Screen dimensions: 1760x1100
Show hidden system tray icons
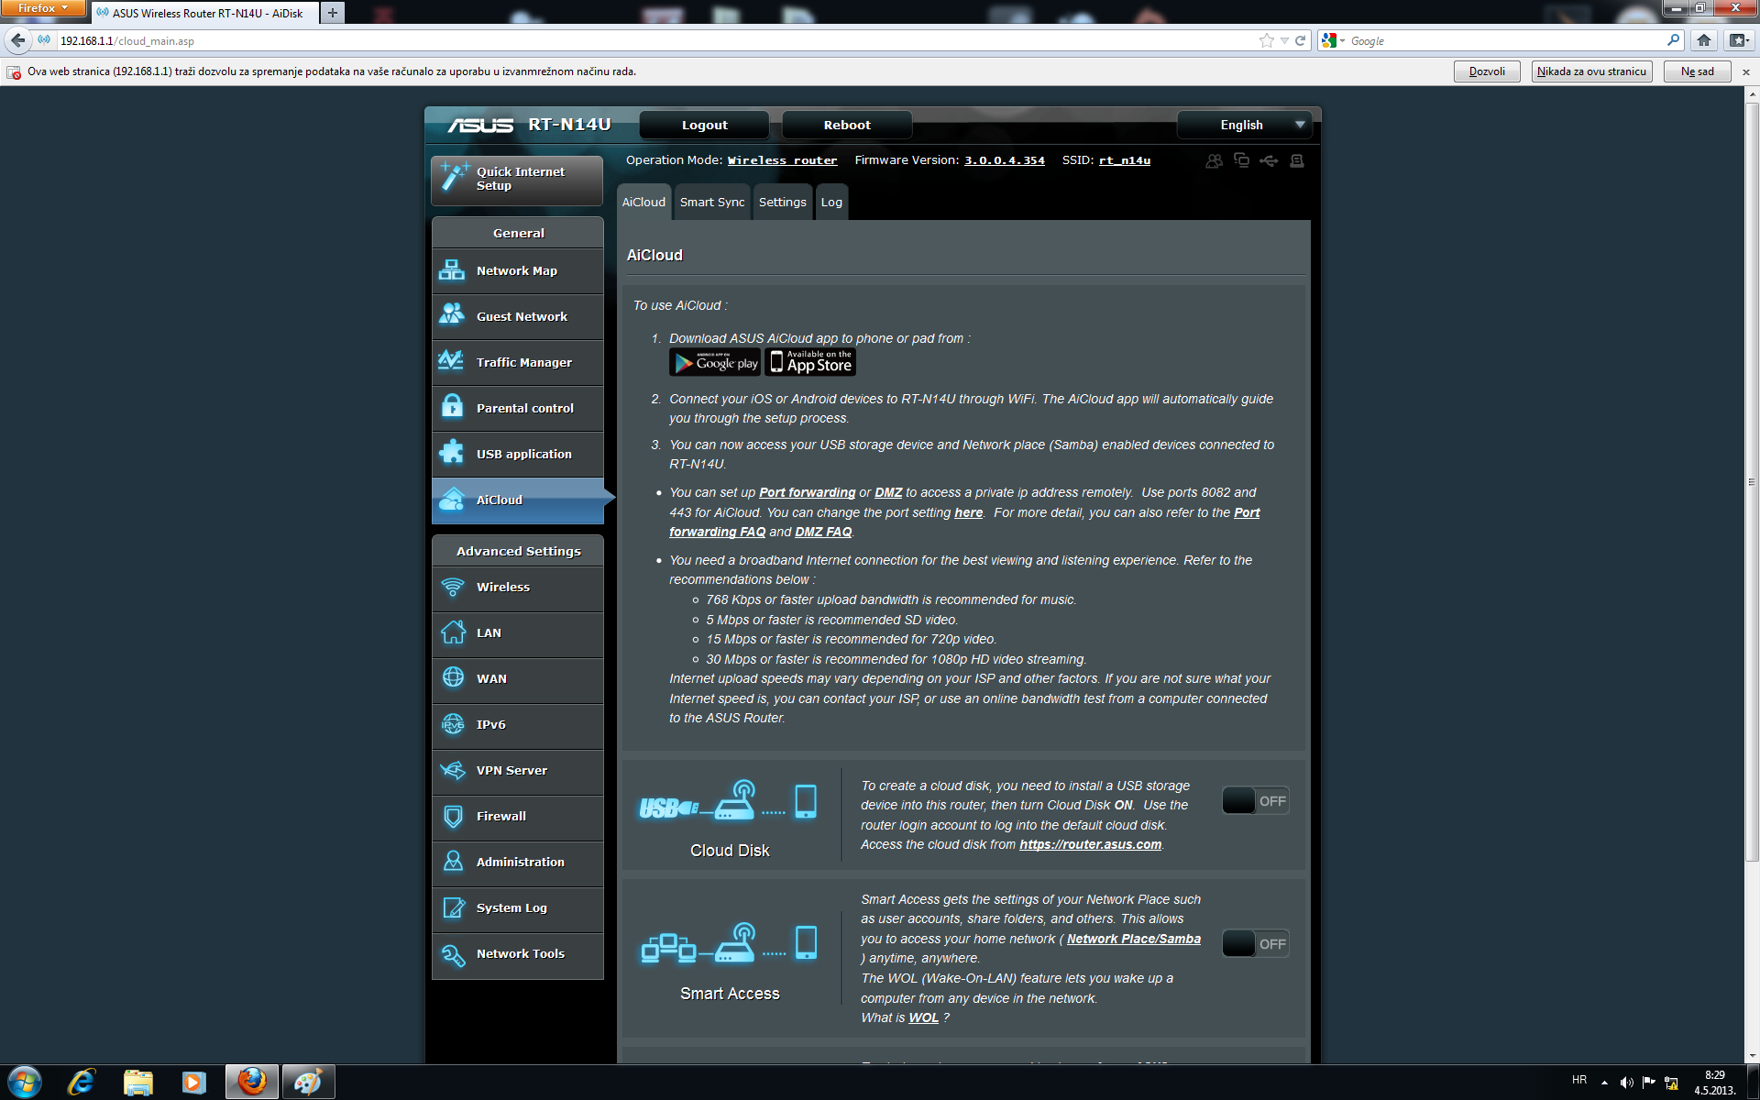[1604, 1083]
